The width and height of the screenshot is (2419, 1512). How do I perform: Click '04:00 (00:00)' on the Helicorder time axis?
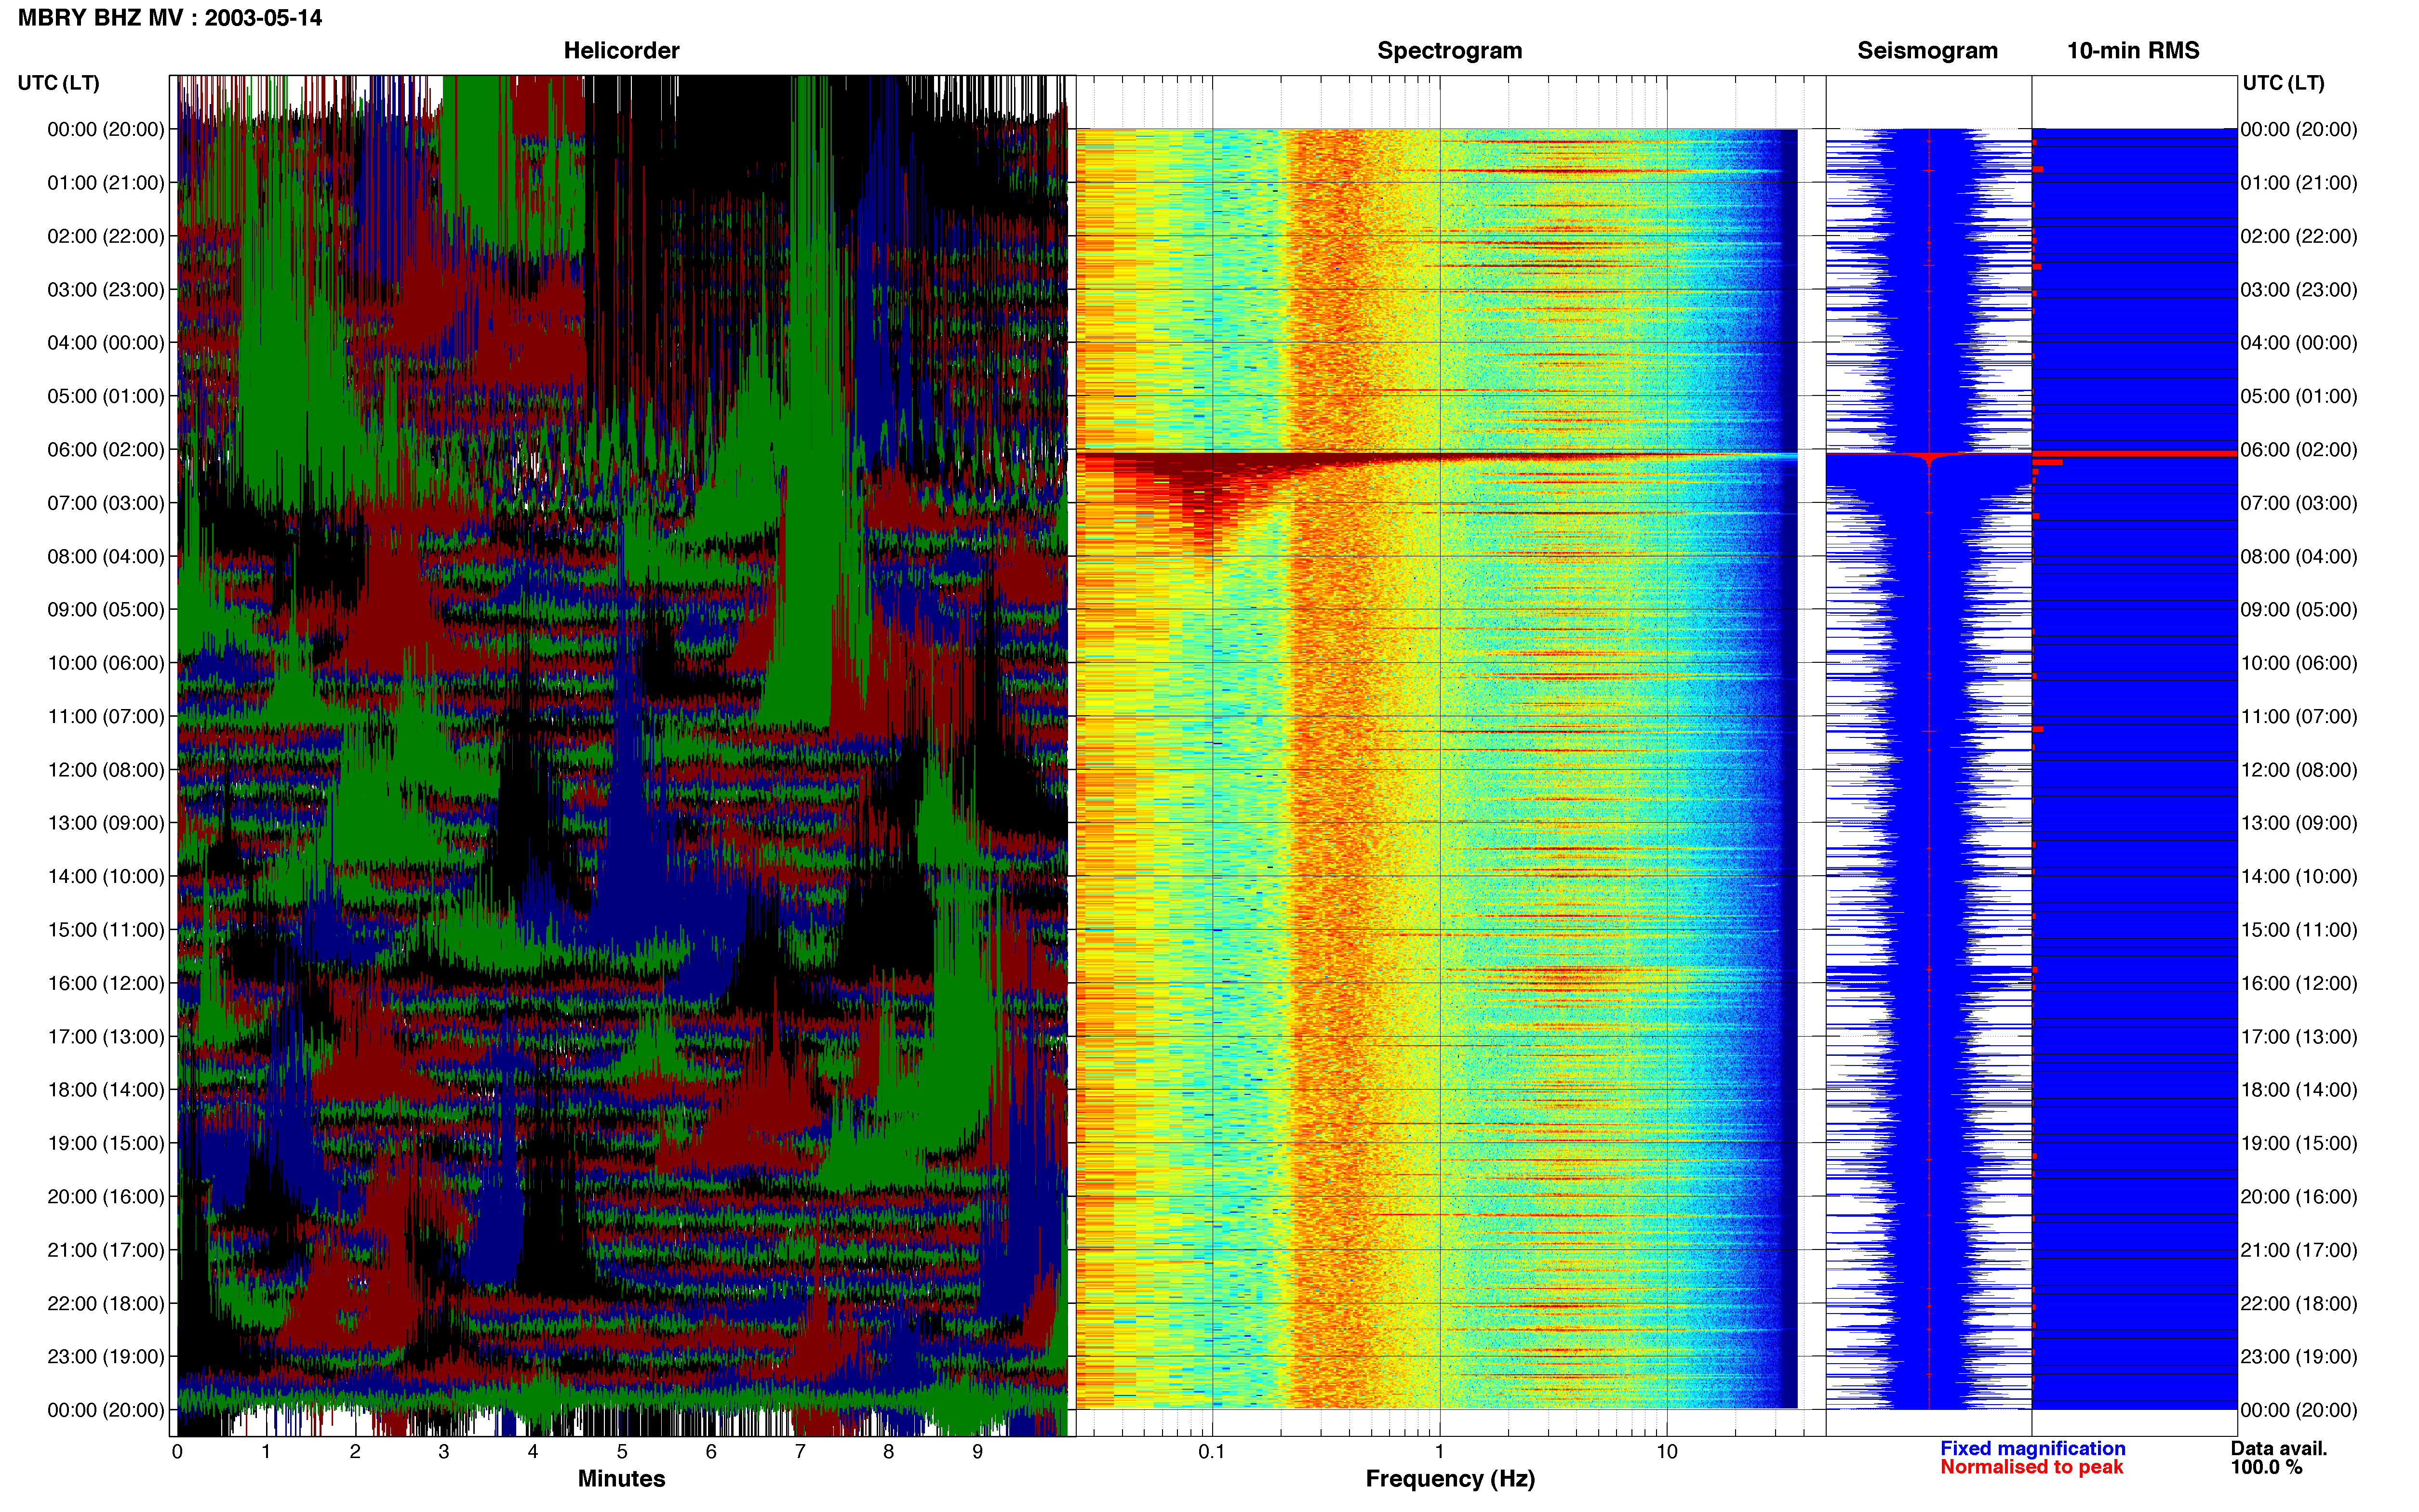point(106,343)
